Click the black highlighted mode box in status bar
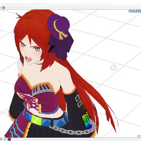141x141 pixels. tap(9, 139)
